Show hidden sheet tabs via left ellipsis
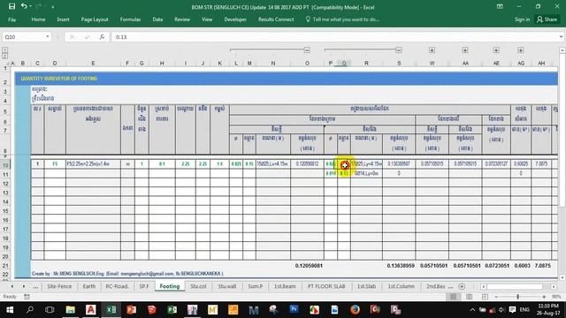The width and height of the screenshot is (566, 318). click(35, 286)
